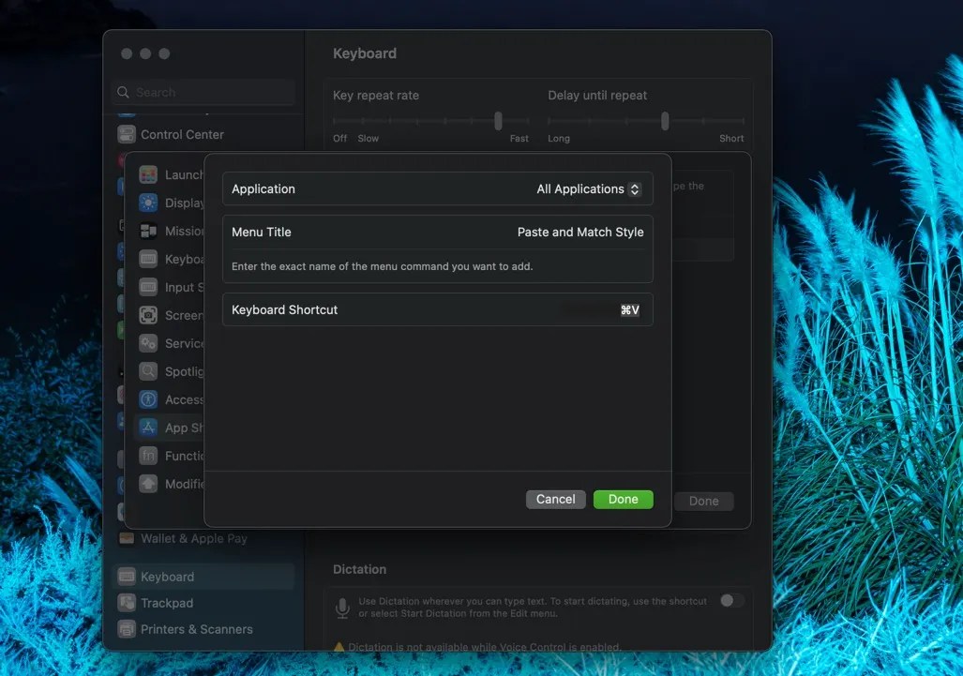This screenshot has width=963, height=676.
Task: Select the App Shortcuts icon
Action: coord(148,428)
